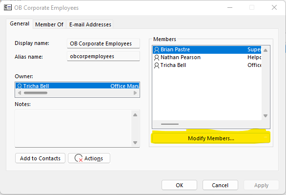Click the Alias name field
Viewport: 286px width, 195px height.
click(103, 56)
